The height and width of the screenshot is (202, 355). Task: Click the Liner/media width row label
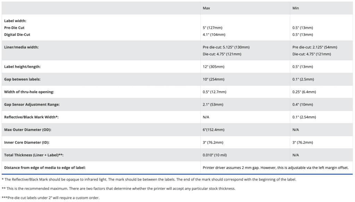coord(21,47)
